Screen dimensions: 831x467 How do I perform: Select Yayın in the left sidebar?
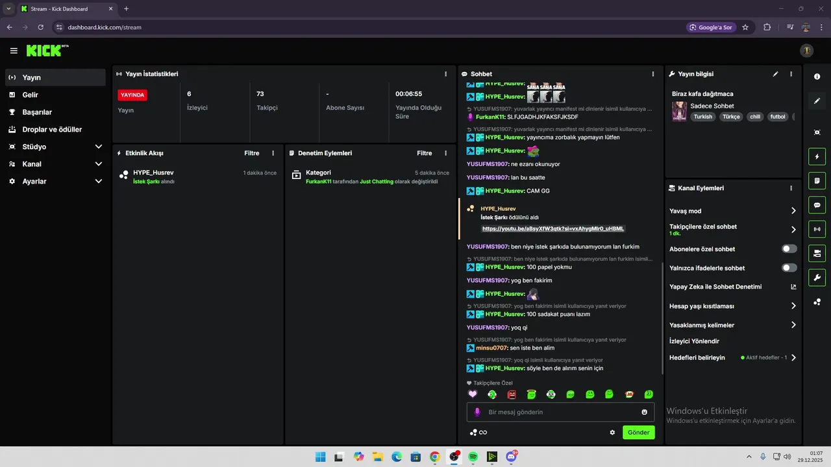click(55, 77)
